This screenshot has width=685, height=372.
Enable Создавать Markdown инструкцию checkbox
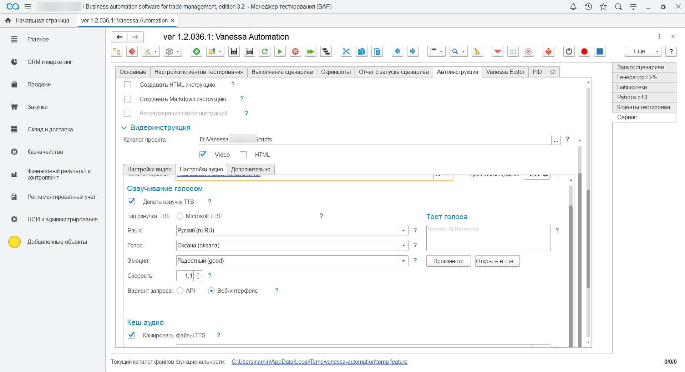click(x=127, y=99)
